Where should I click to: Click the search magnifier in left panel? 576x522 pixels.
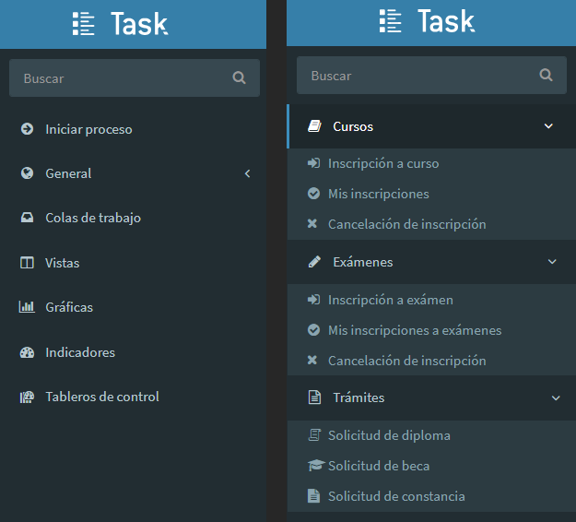coord(239,77)
